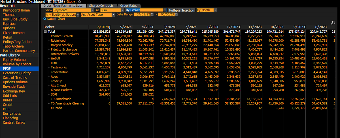
Task: Switch to the Order Rates tab
Action: point(129,6)
